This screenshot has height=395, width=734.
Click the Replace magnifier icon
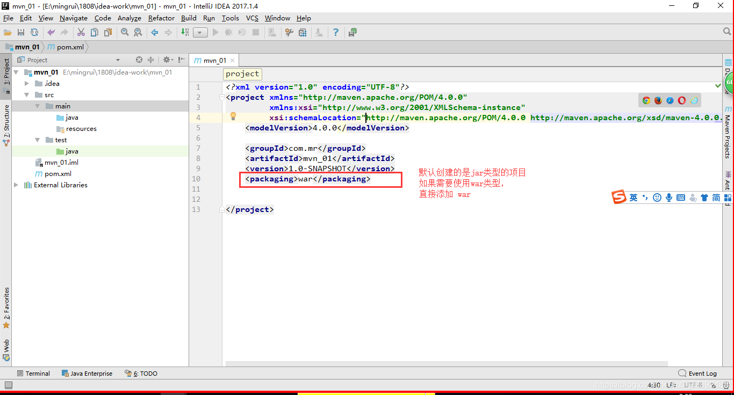pos(138,33)
